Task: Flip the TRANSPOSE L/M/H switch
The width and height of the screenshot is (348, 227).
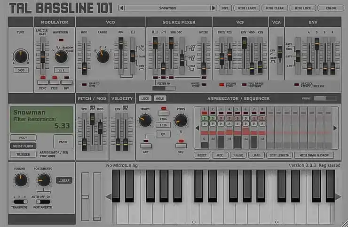Action: pos(20,202)
